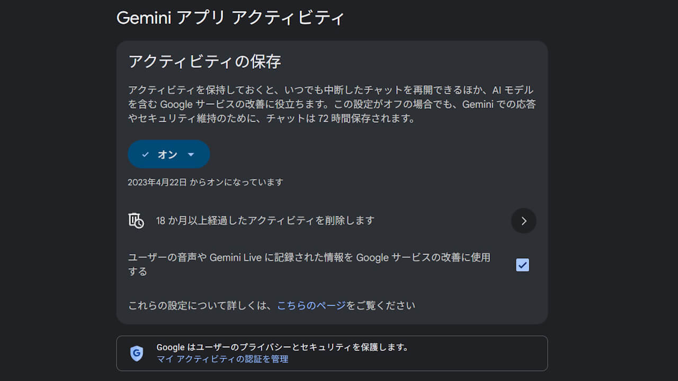The height and width of the screenshot is (381, 678).
Task: Click the アクティビティの保存 section title
Action: click(204, 62)
